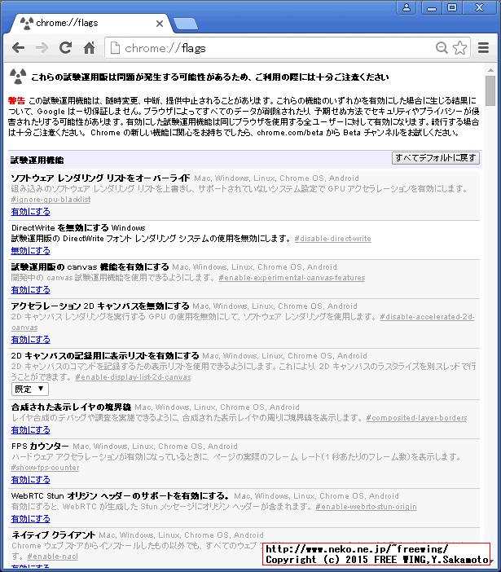Click 無効にする under DirectWrite flag
Image resolution: width=501 pixels, height=572 pixels.
(31, 251)
